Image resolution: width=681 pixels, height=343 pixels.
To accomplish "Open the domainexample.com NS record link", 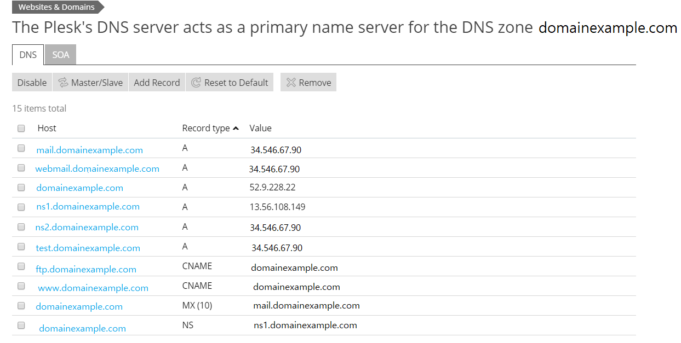I will point(83,328).
